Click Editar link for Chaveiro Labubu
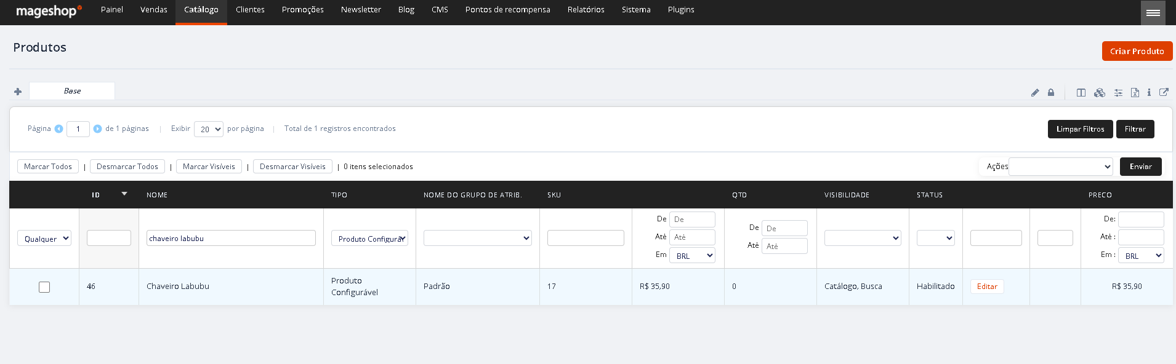 [987, 287]
